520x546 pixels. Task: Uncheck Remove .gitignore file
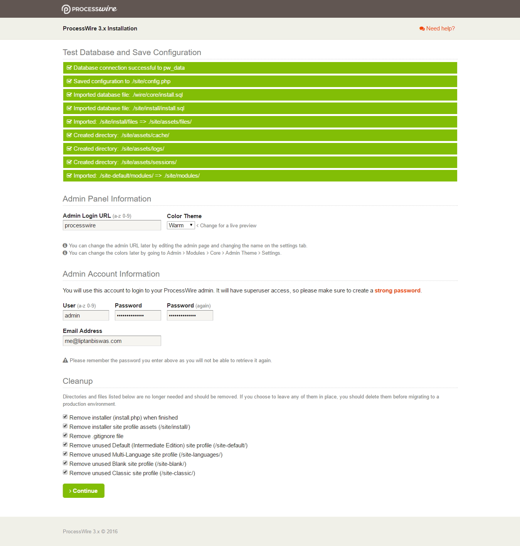[65, 435]
